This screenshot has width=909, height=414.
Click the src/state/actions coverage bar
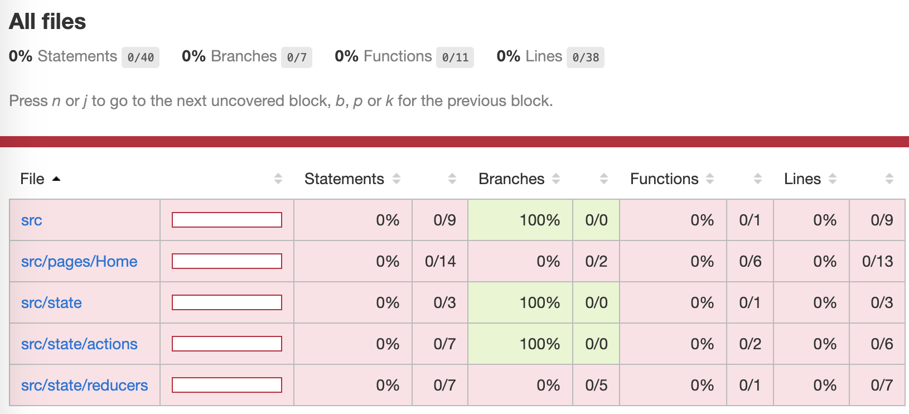coord(227,344)
